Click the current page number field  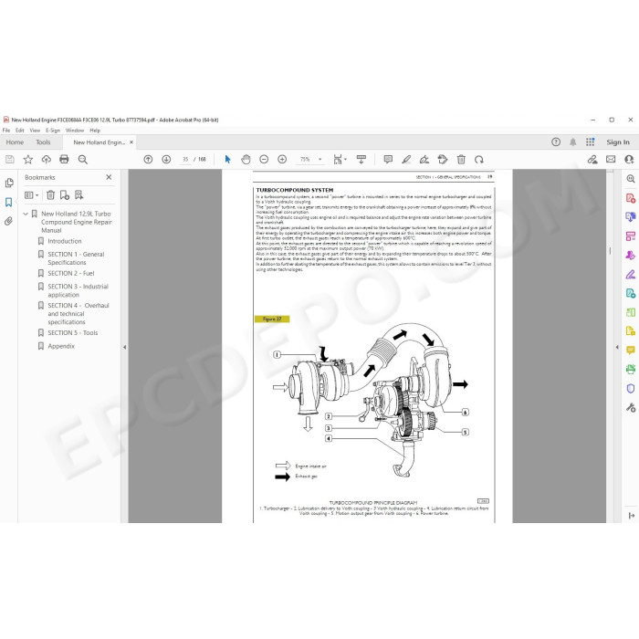(185, 160)
